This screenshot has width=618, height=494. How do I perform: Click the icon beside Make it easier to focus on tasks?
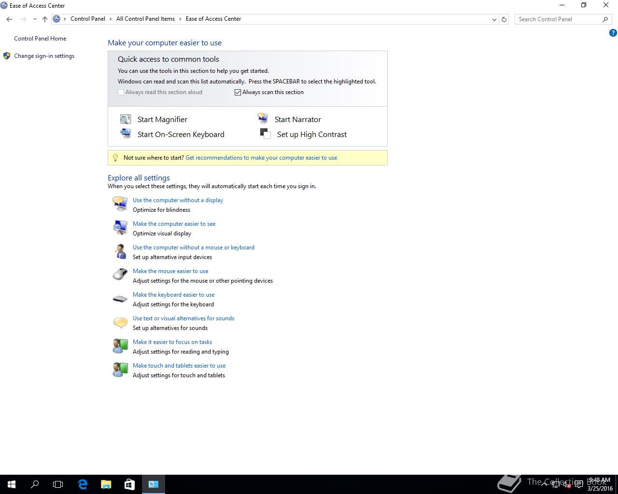click(x=120, y=345)
